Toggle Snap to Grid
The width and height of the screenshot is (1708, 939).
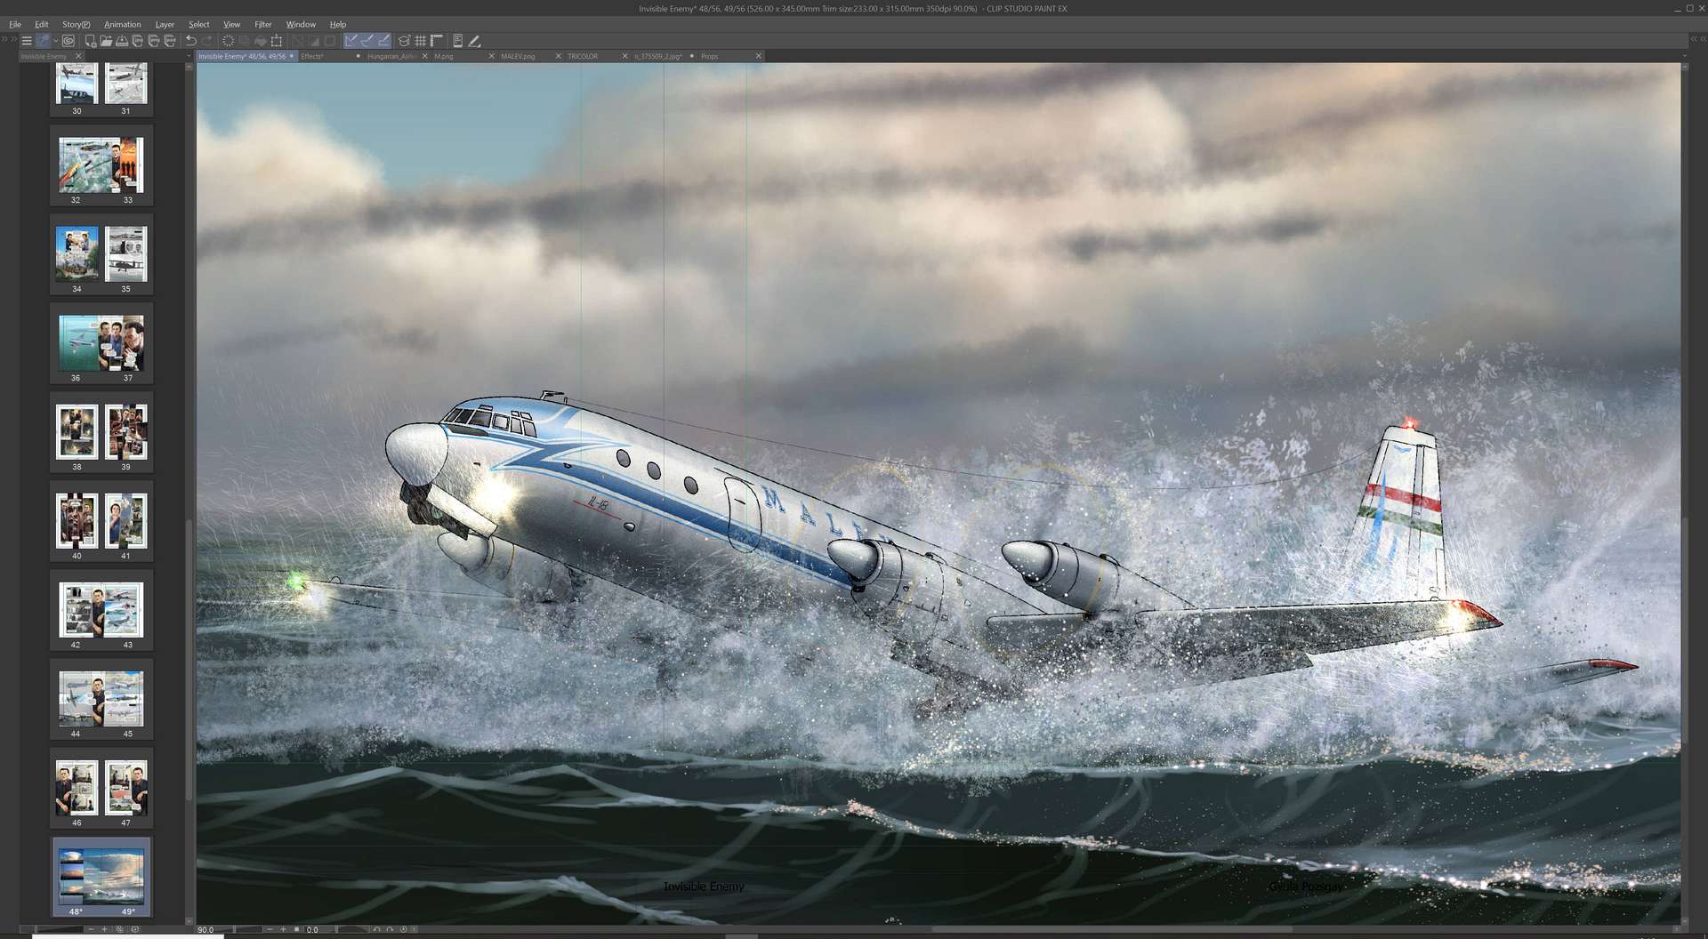pyautogui.click(x=383, y=41)
